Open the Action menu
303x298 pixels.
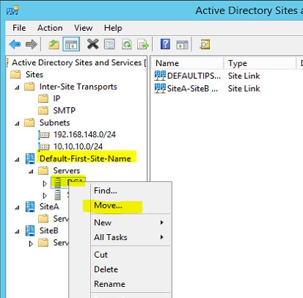tap(50, 28)
